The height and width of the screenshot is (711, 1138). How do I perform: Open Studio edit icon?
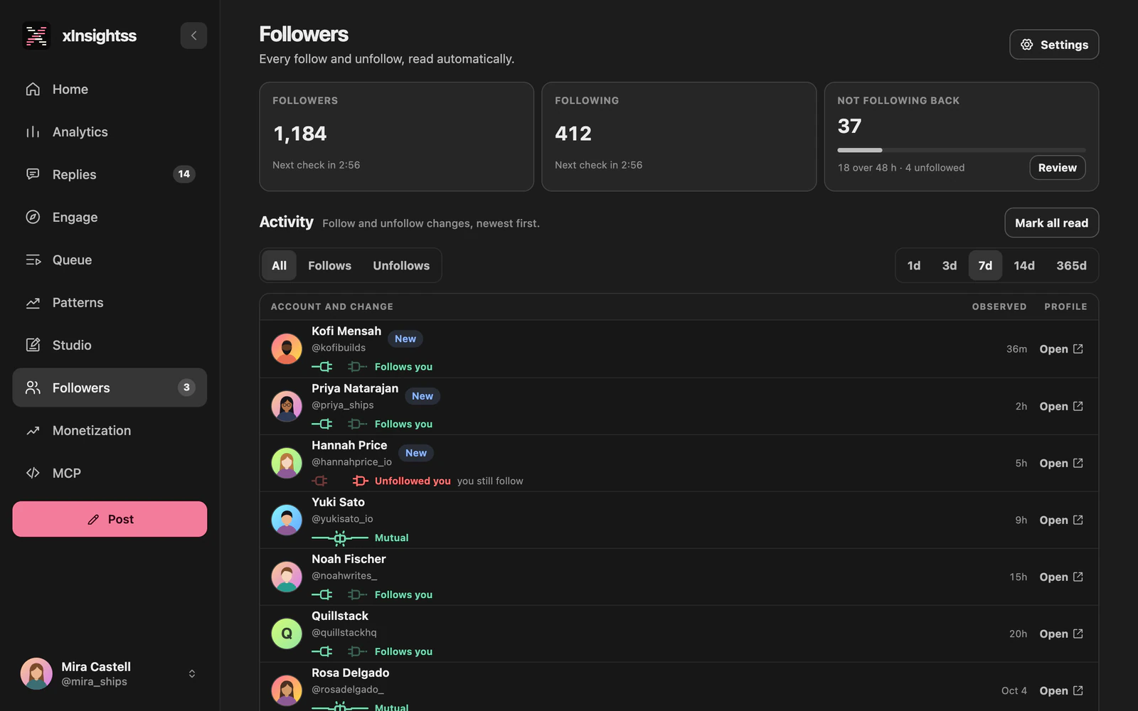[33, 345]
